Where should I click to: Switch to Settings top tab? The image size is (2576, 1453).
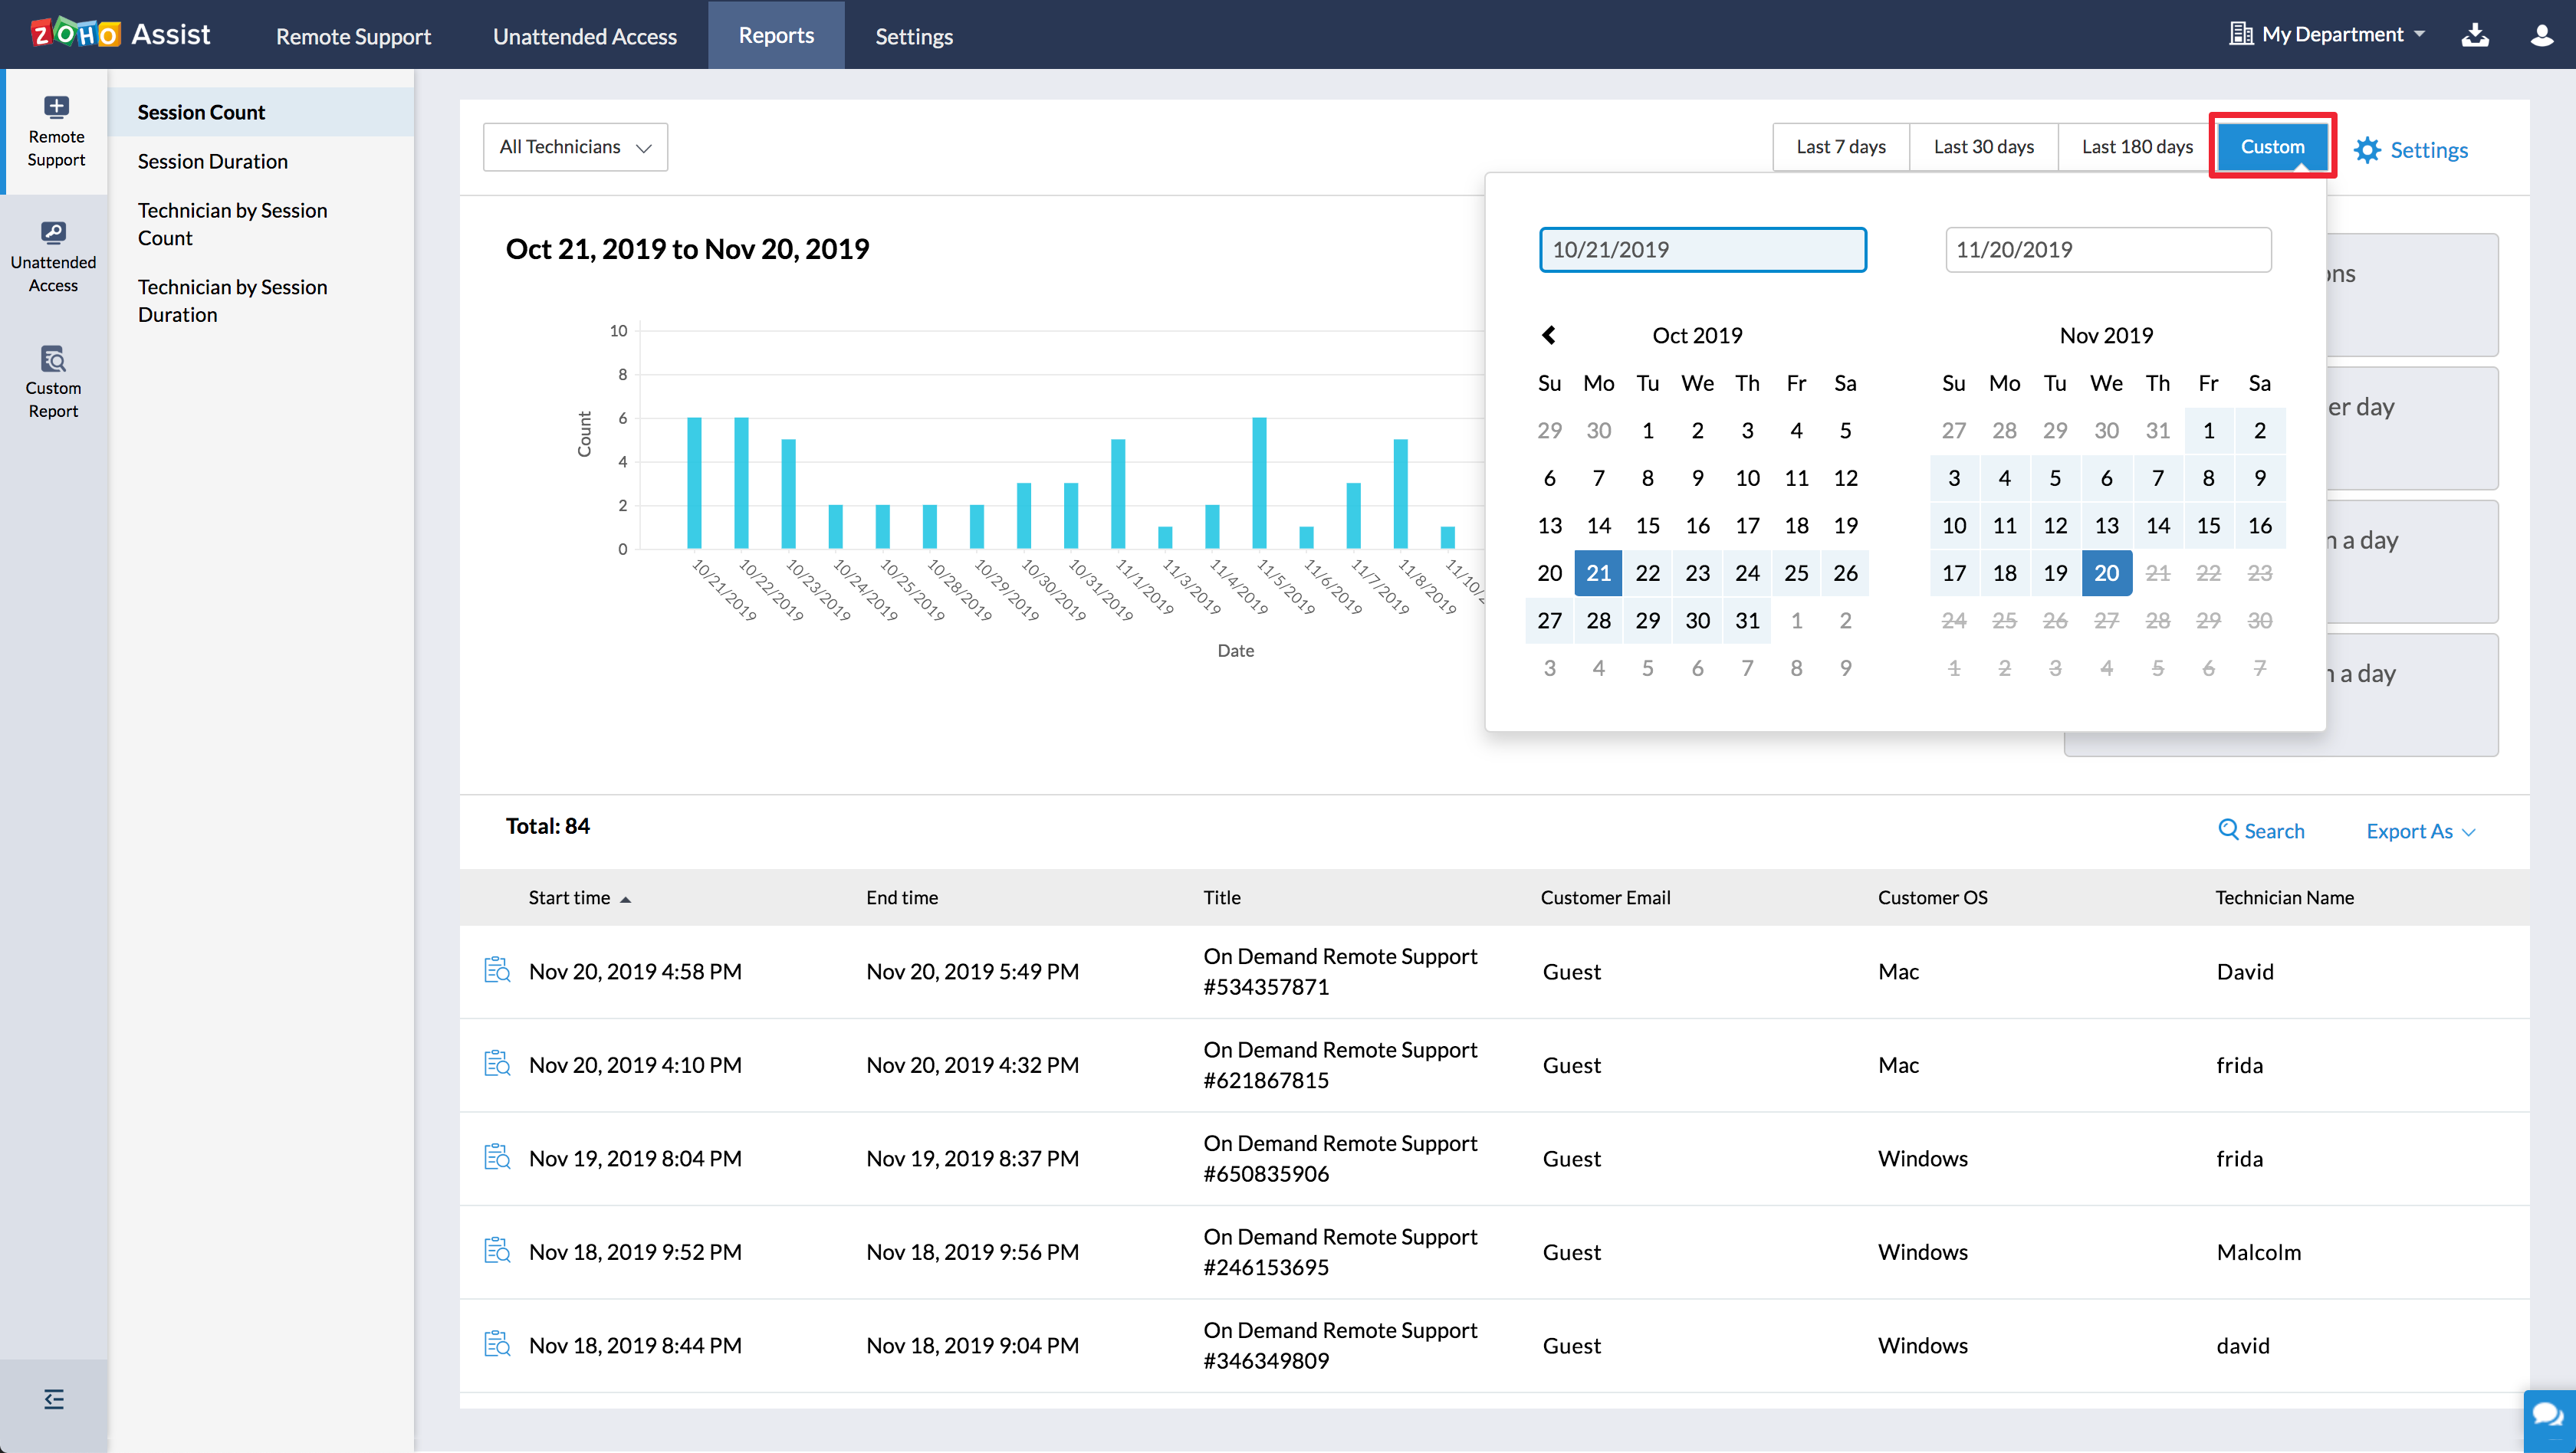913,36
